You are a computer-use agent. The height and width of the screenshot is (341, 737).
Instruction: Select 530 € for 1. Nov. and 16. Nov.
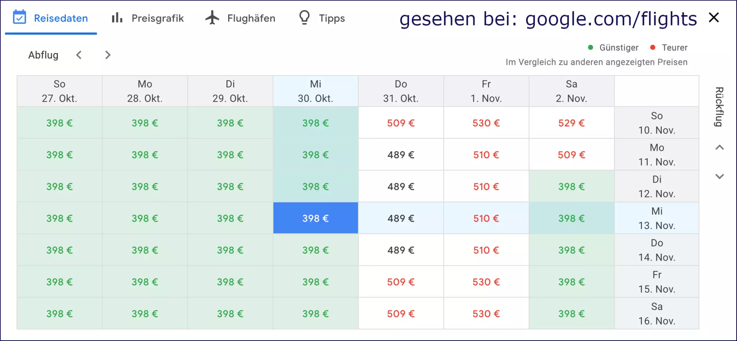pos(486,314)
